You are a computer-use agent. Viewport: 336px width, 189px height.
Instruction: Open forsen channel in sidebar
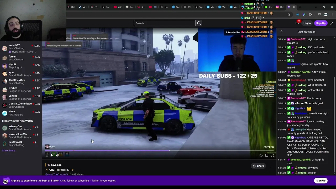(21, 58)
